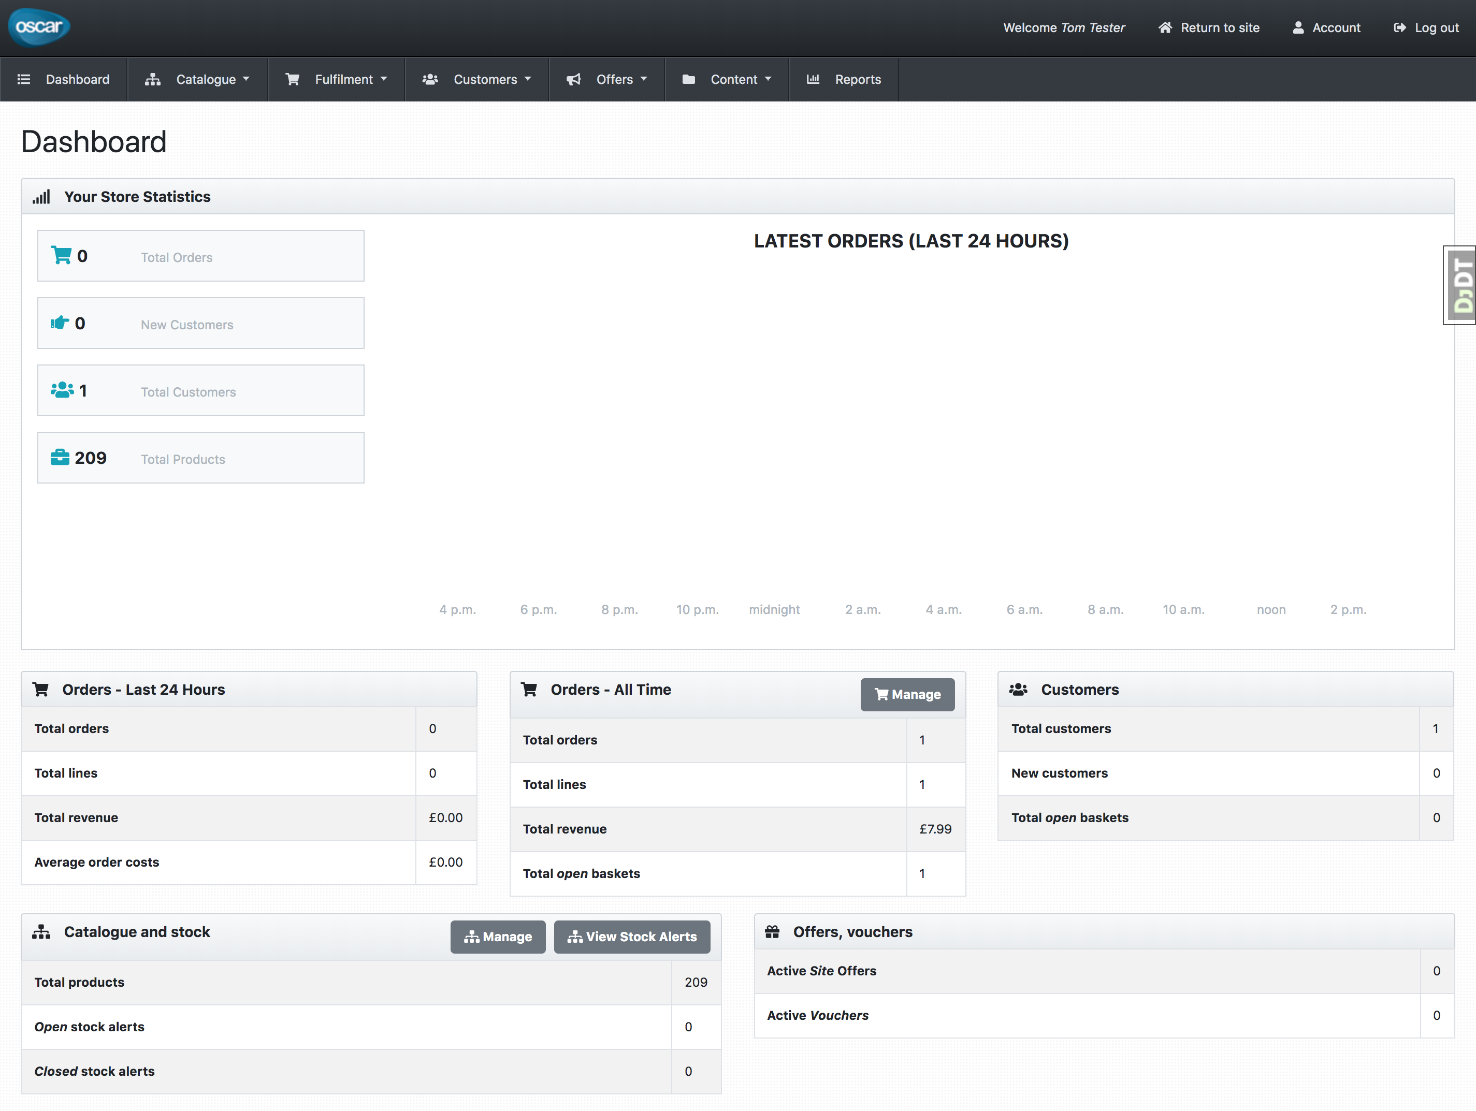This screenshot has height=1111, width=1476.
Task: Click the Dashboard list icon in navbar
Action: 24,79
